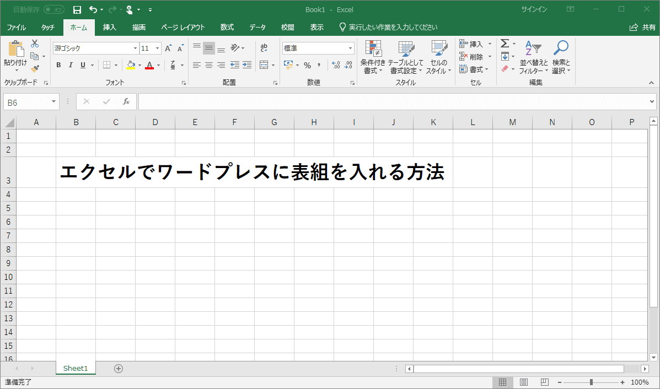660x389 pixels.
Task: Open the Name Box dropdown arrow
Action: click(x=53, y=102)
